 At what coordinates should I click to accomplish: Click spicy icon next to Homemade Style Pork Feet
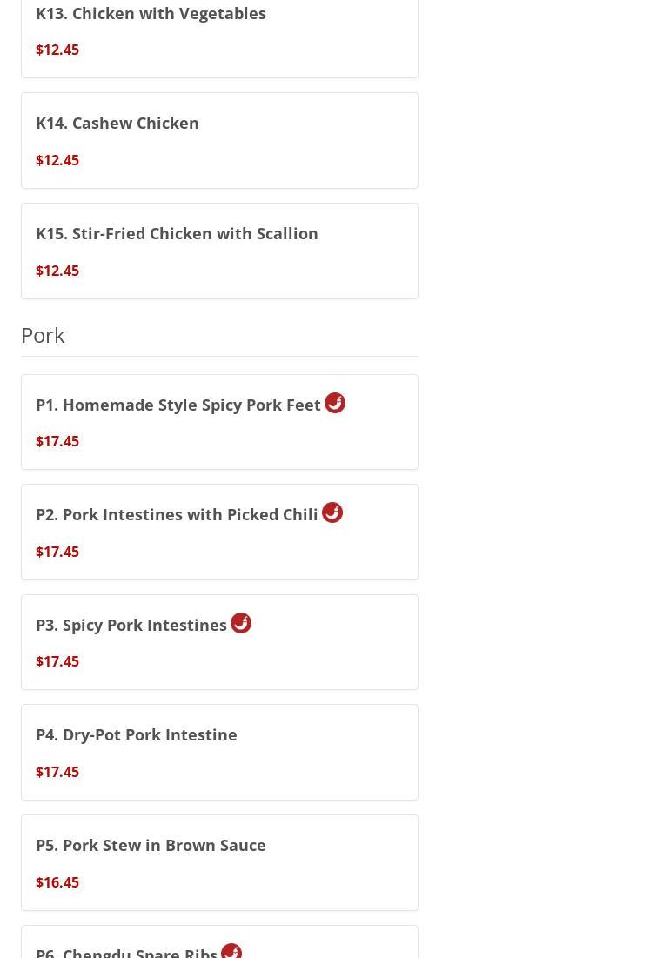(335, 403)
